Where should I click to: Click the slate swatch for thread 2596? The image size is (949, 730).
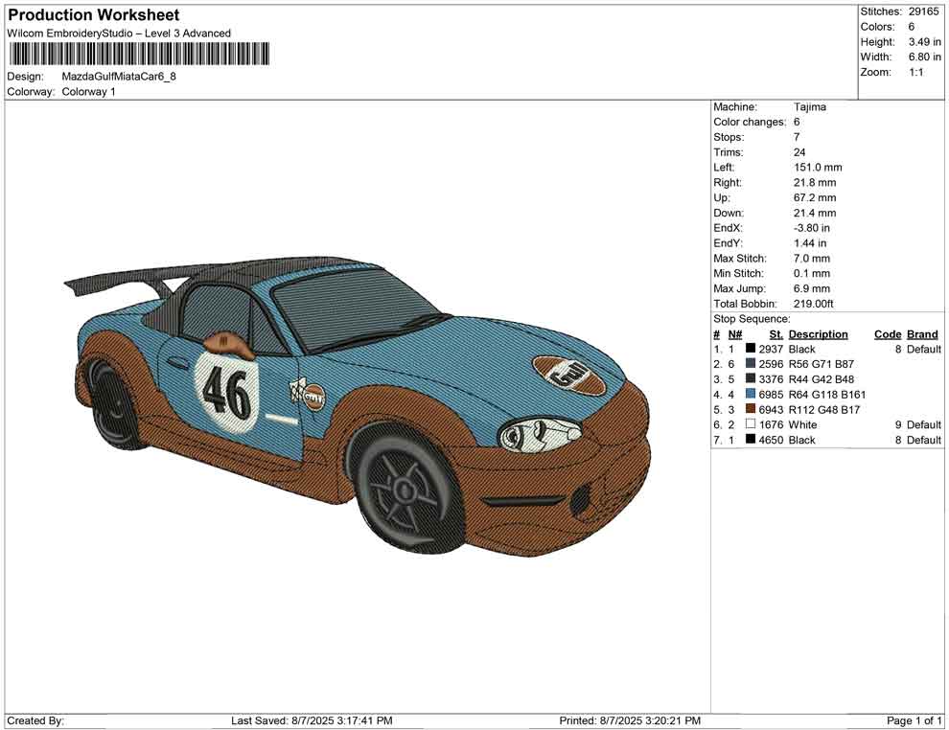(x=751, y=363)
